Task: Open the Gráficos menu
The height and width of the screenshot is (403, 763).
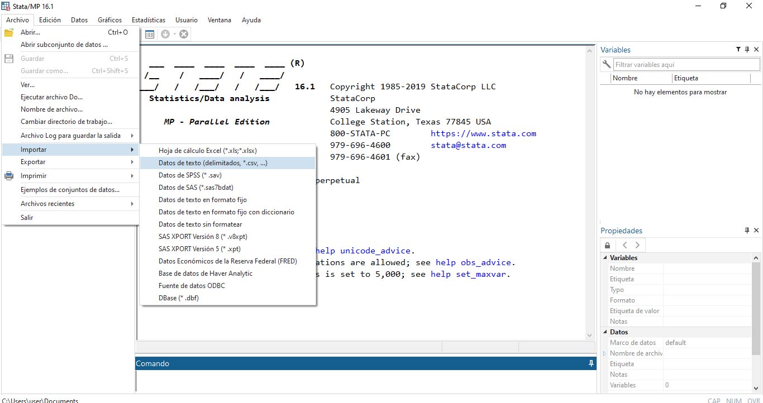Action: pos(109,20)
